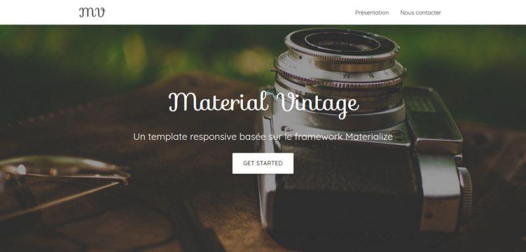
Task: Click the GET STARTED button
Action: click(x=263, y=163)
